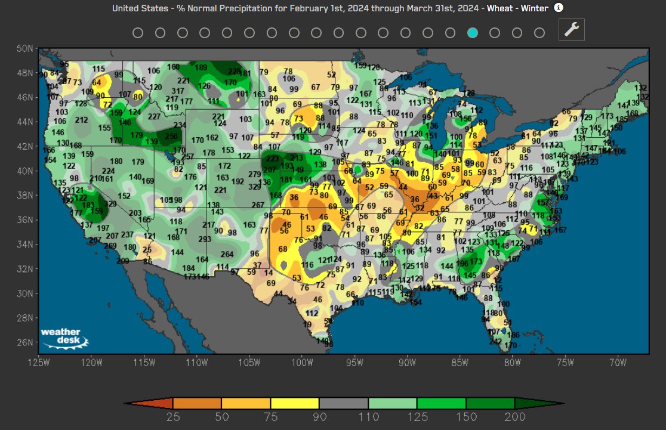The width and height of the screenshot is (666, 430).
Task: Click the pale green 110–125 legend swatch
Action: click(393, 403)
